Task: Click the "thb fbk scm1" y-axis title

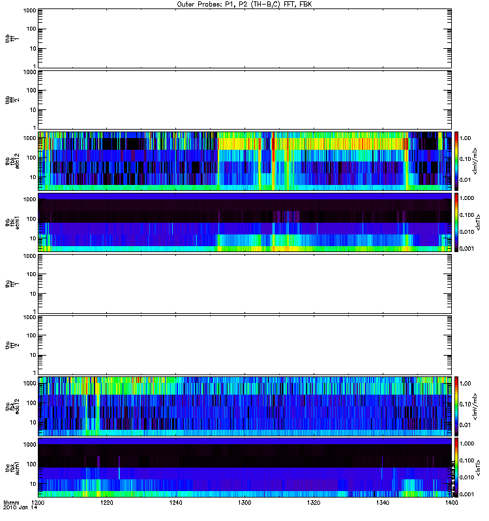Action: [x=12, y=222]
